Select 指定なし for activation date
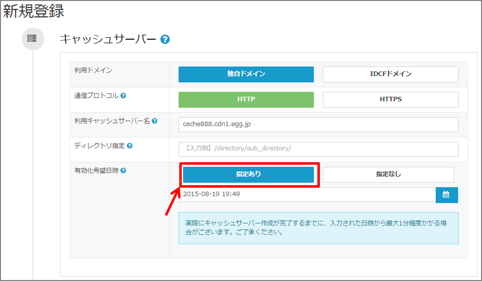Viewport: 482px width, 281px height. tap(388, 174)
